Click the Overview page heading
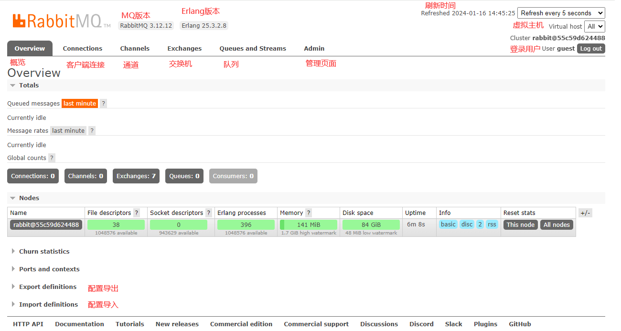Screen dimensions: 621x331 coord(34,73)
